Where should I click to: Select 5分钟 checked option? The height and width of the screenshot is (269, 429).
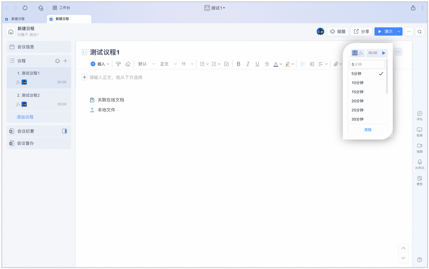(x=367, y=73)
